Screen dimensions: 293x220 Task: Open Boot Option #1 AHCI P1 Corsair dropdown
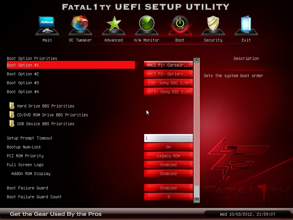click(x=168, y=65)
